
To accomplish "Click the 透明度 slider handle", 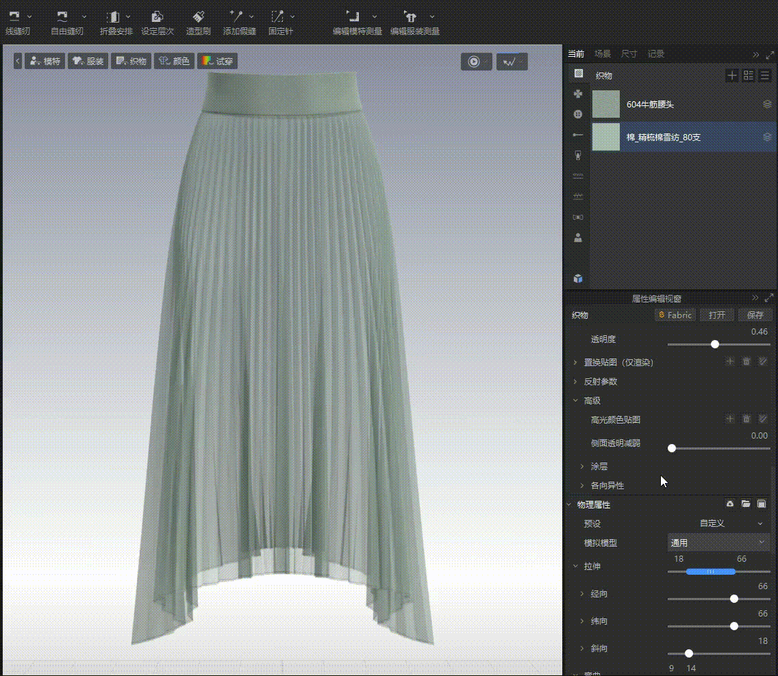I will [715, 344].
